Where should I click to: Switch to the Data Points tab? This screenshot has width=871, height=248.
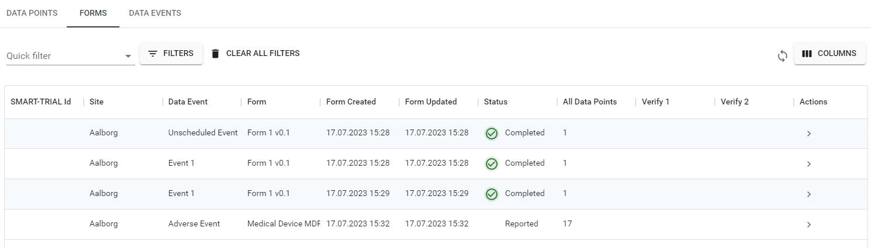point(32,13)
